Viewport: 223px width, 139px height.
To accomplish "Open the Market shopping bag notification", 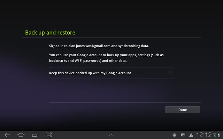I will click(183, 135).
